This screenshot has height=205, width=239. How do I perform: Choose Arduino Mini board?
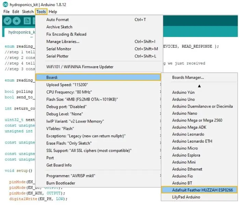(x=199, y=162)
